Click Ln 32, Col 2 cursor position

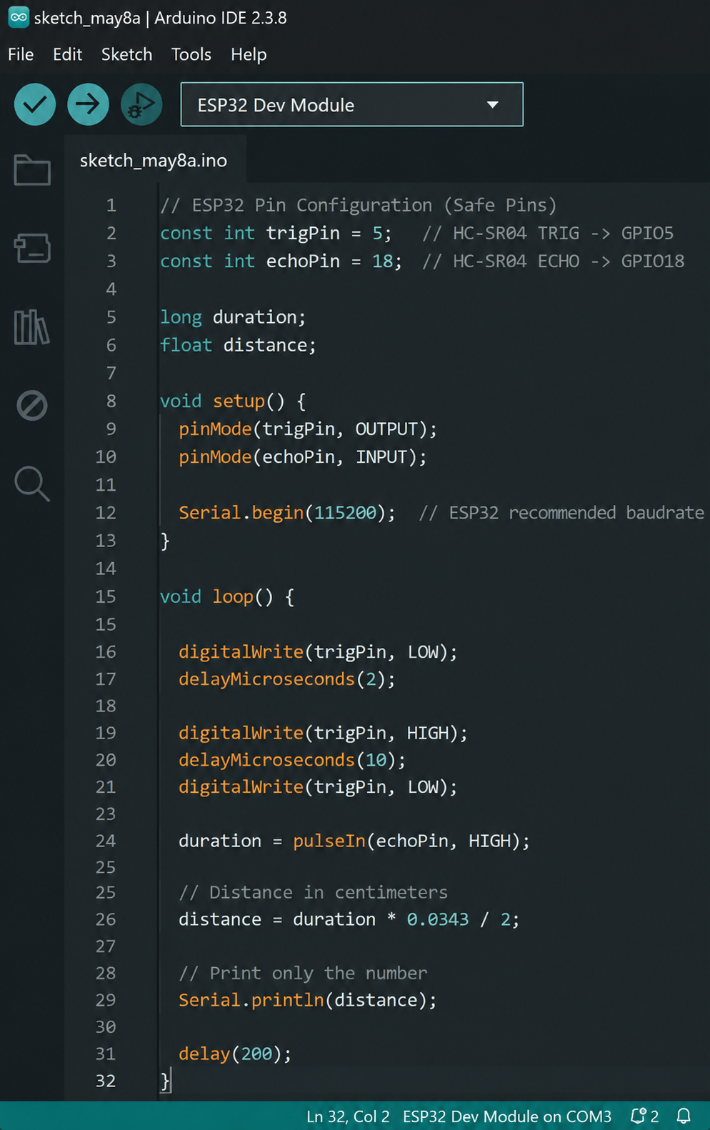point(348,1116)
